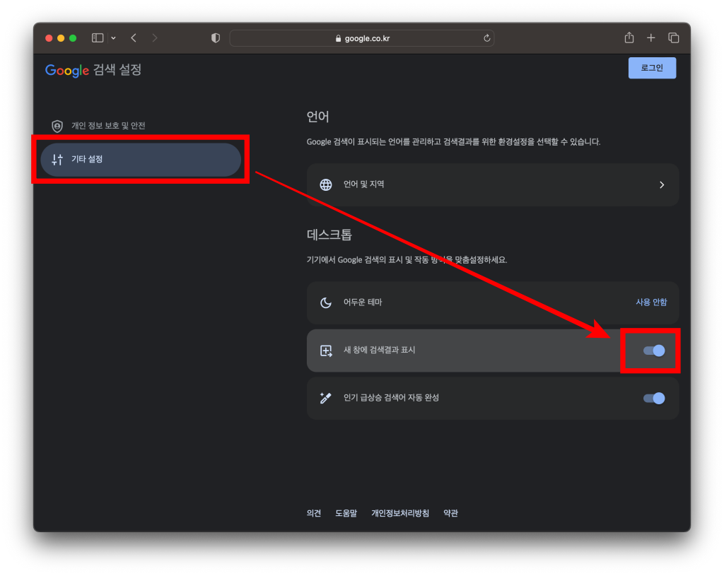Open the Share icon in Safari toolbar
The image size is (724, 576).
tap(629, 37)
